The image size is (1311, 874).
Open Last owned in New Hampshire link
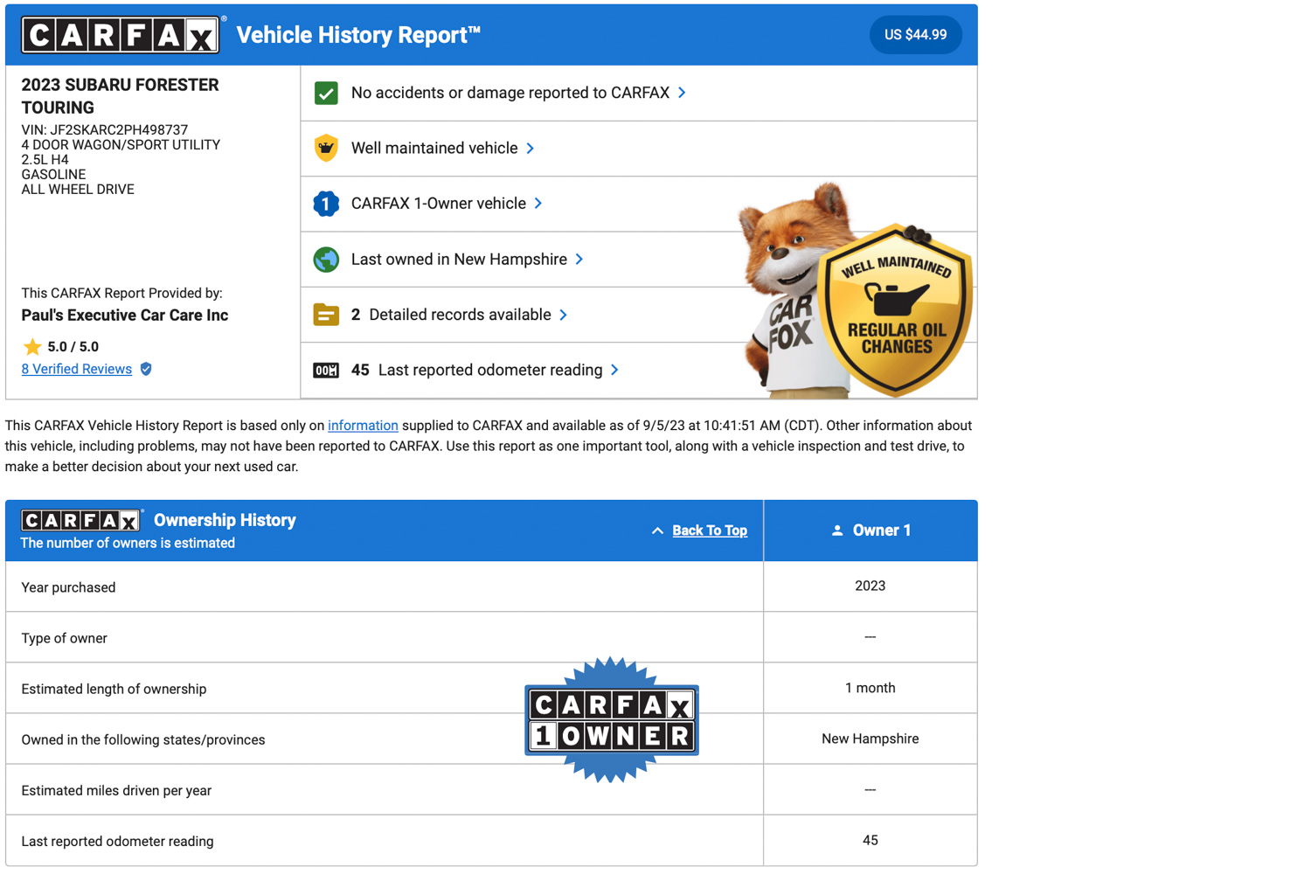click(x=459, y=260)
